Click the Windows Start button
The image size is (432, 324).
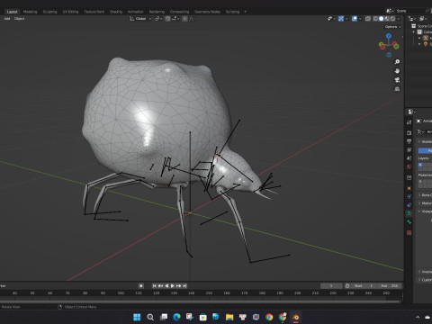tap(137, 317)
